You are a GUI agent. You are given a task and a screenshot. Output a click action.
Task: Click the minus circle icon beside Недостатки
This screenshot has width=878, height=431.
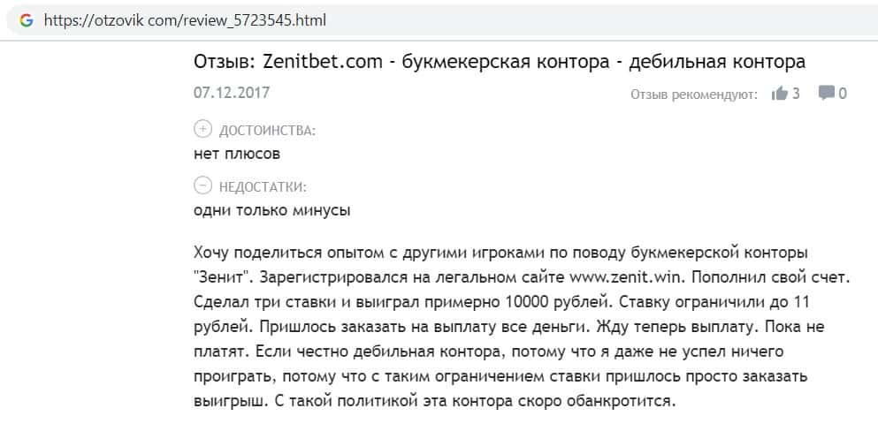tap(202, 185)
